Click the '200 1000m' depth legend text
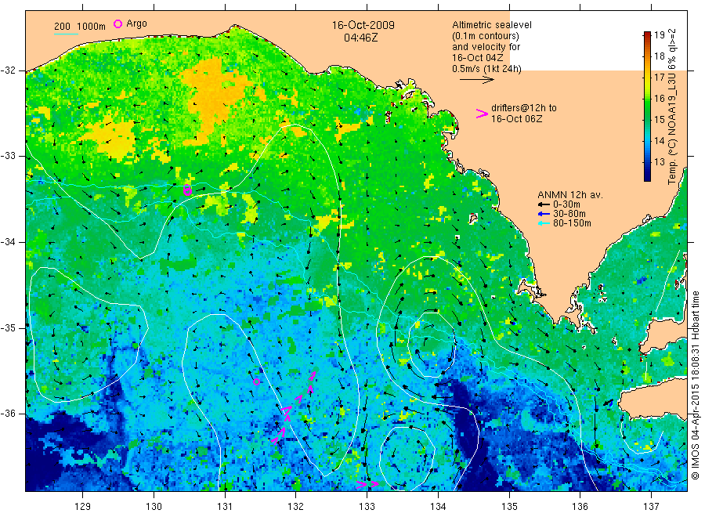The width and height of the screenshot is (705, 517). (x=80, y=27)
